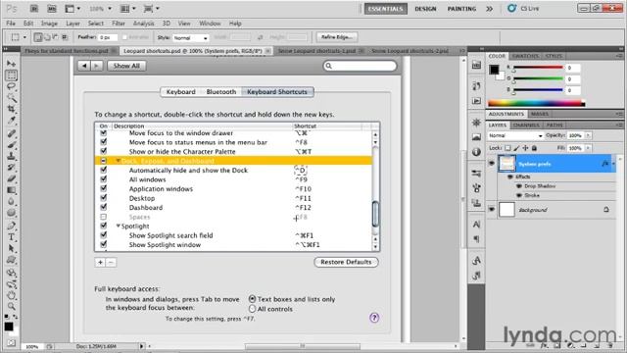Open the collapsed Paragraph panel icon
The image size is (627, 353).
(476, 239)
